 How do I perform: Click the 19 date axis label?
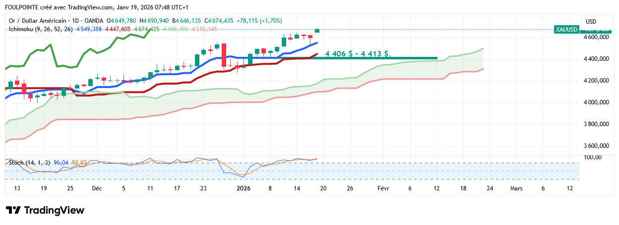[44, 188]
